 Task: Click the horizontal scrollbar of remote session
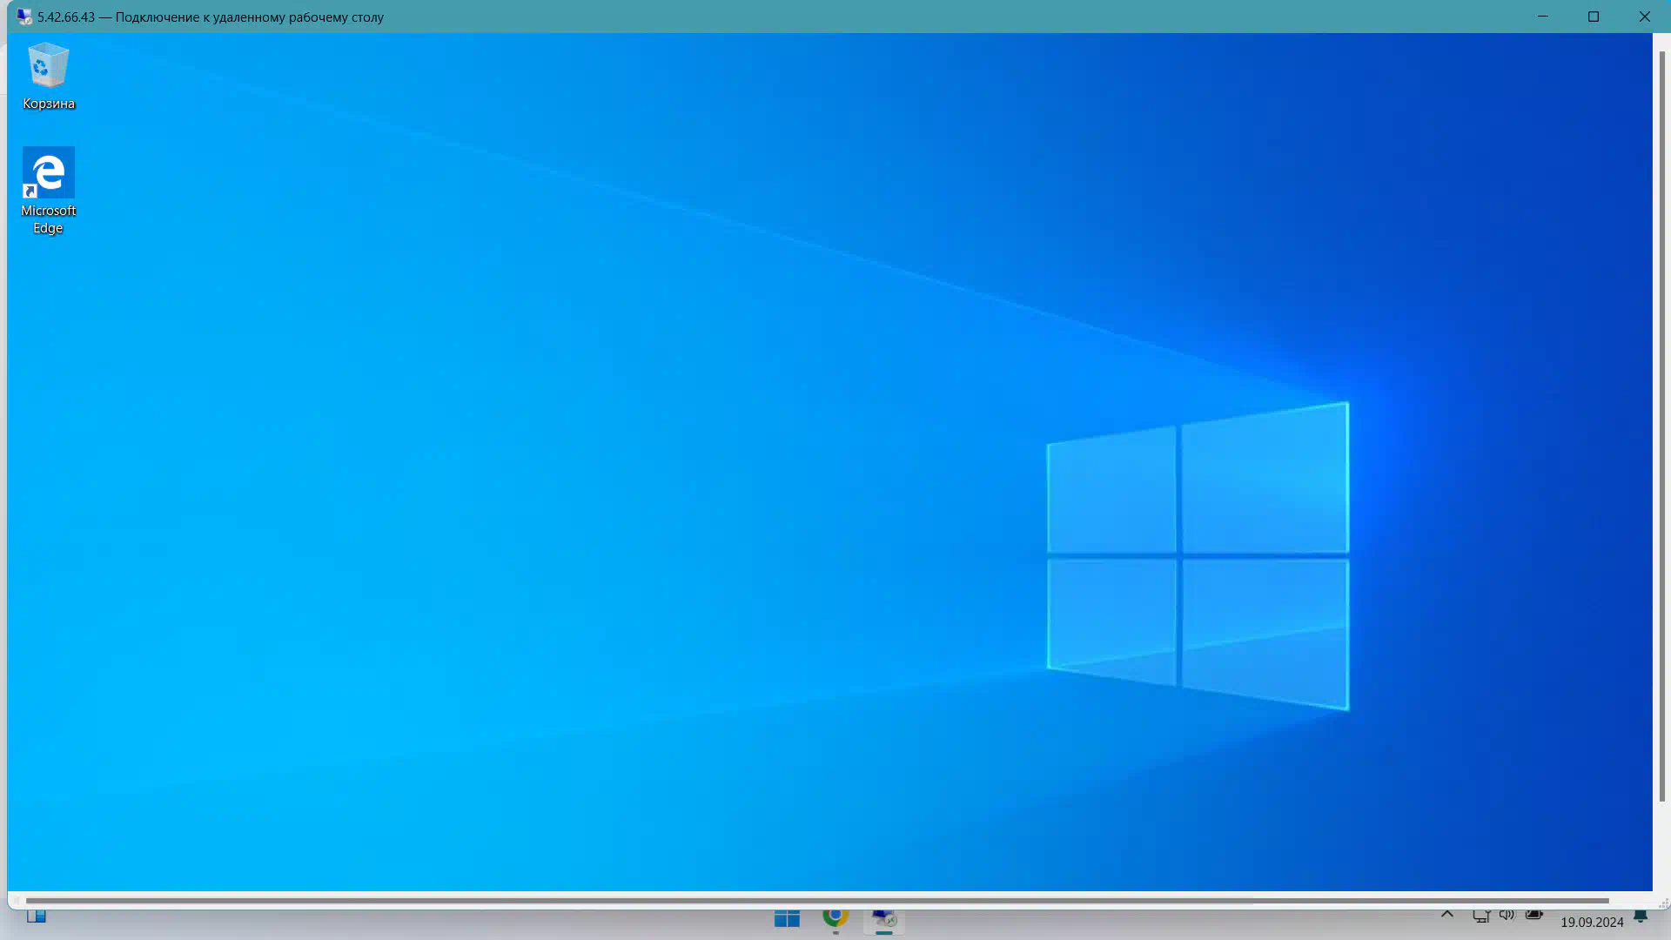pos(816,901)
